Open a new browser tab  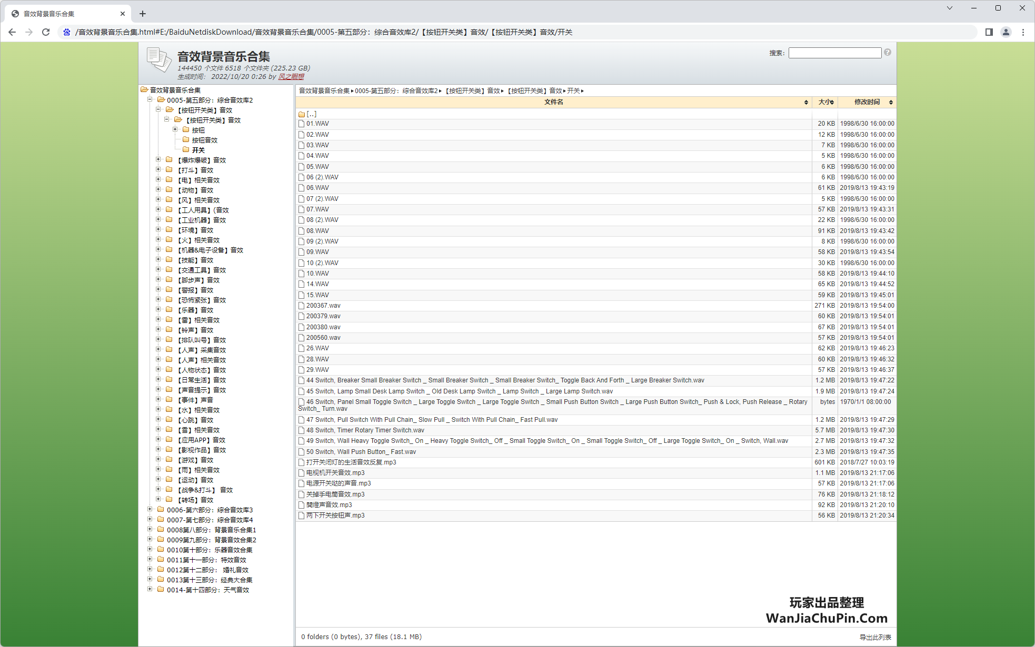(x=143, y=14)
